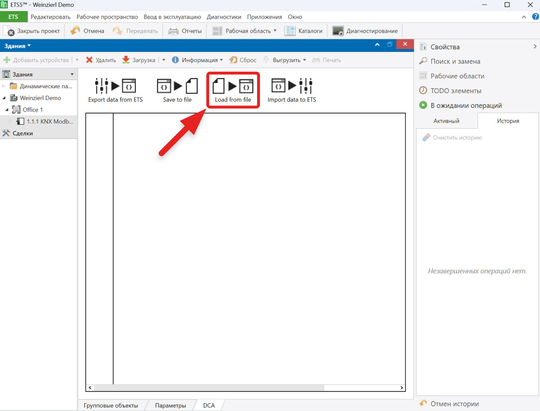Switch to the Параметры tab
The width and height of the screenshot is (540, 411).
tap(170, 405)
